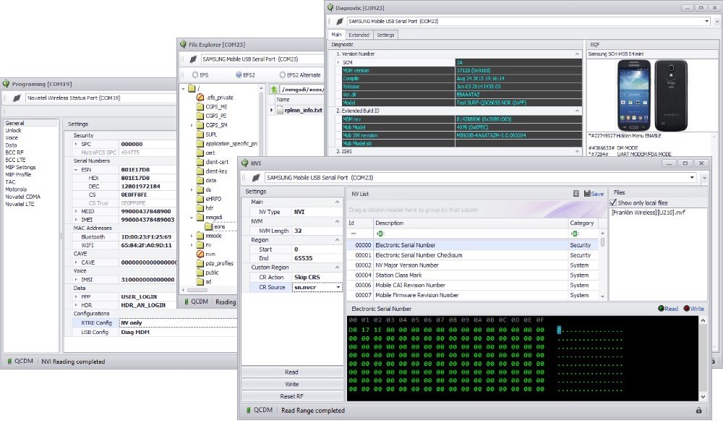This screenshot has width=723, height=423.
Task: Click the Category column header
Action: [583, 223]
